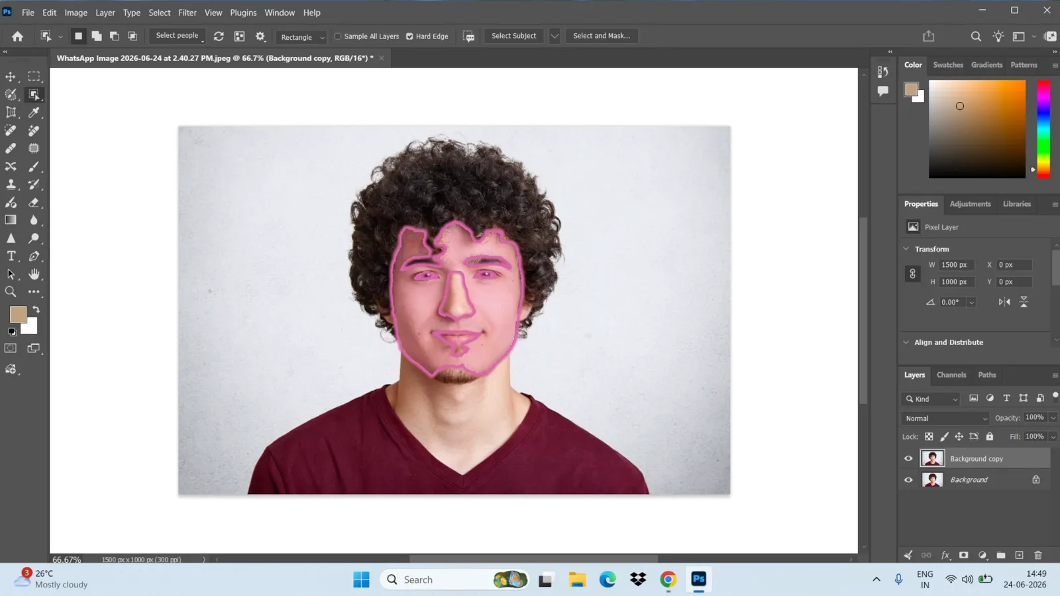Select the Eraser tool
The width and height of the screenshot is (1060, 596).
click(34, 202)
